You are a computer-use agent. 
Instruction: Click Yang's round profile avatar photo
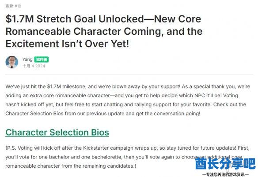[12, 62]
